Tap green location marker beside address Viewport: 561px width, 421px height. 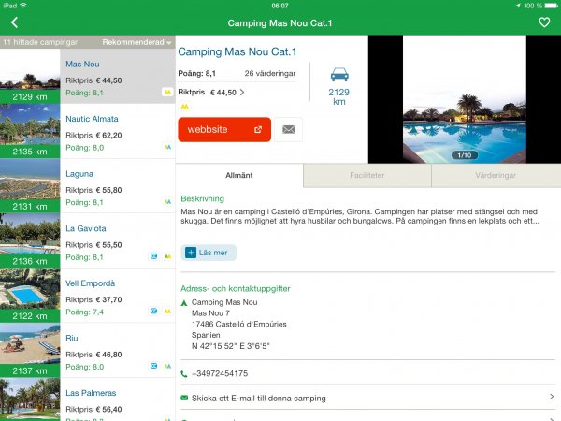pyautogui.click(x=184, y=303)
